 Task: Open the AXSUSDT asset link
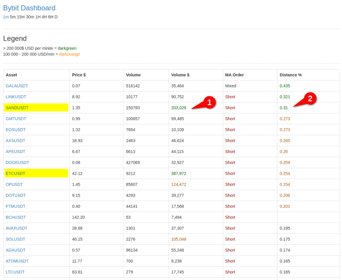point(15,140)
